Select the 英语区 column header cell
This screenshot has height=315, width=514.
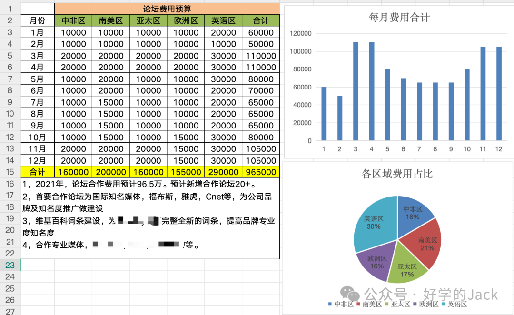pos(223,20)
